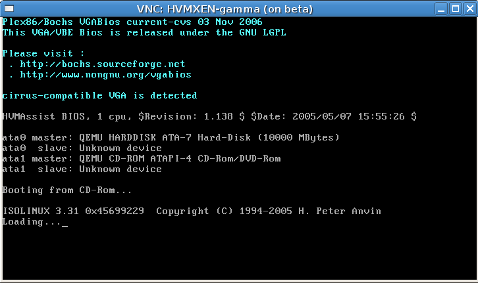Click the ata1 slave Unknown device line
The height and width of the screenshot is (283, 478).
[x=82, y=169]
